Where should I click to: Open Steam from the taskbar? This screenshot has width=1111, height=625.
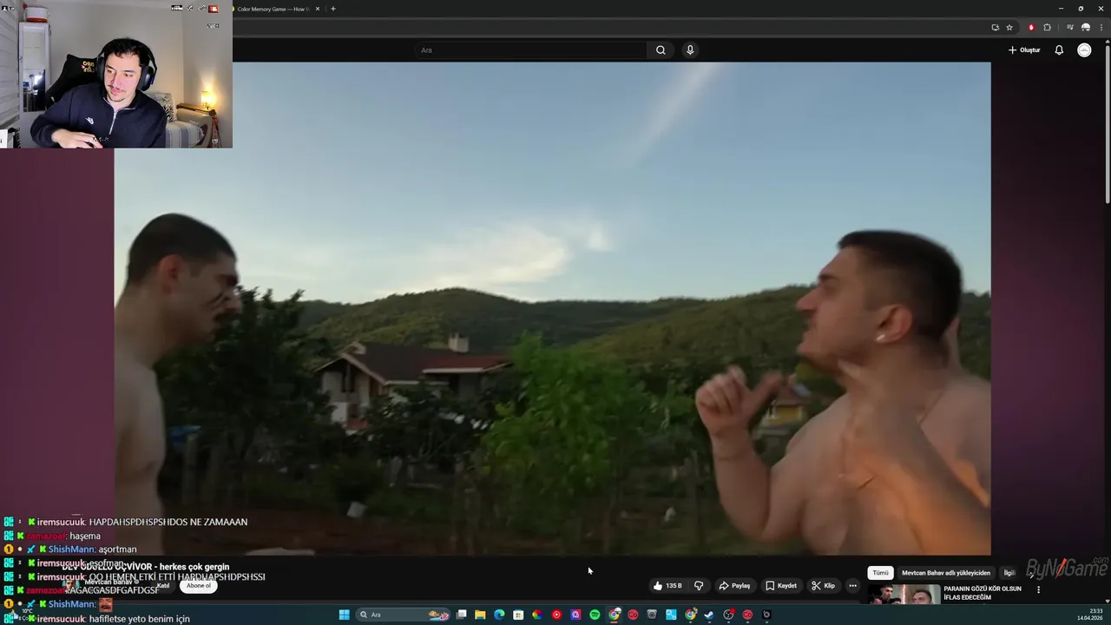pyautogui.click(x=709, y=615)
